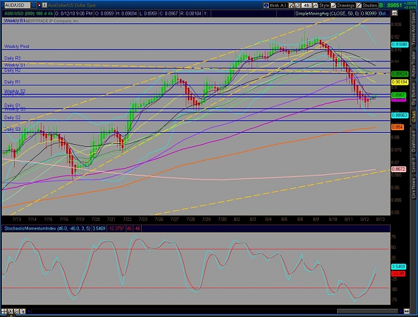Click the pointer cursor icon at the bottom left
The image size is (418, 317).
[x=23, y=311]
